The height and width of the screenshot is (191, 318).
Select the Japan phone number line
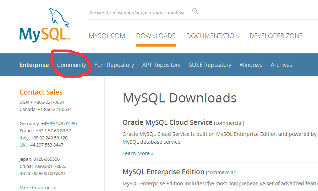[39, 159]
